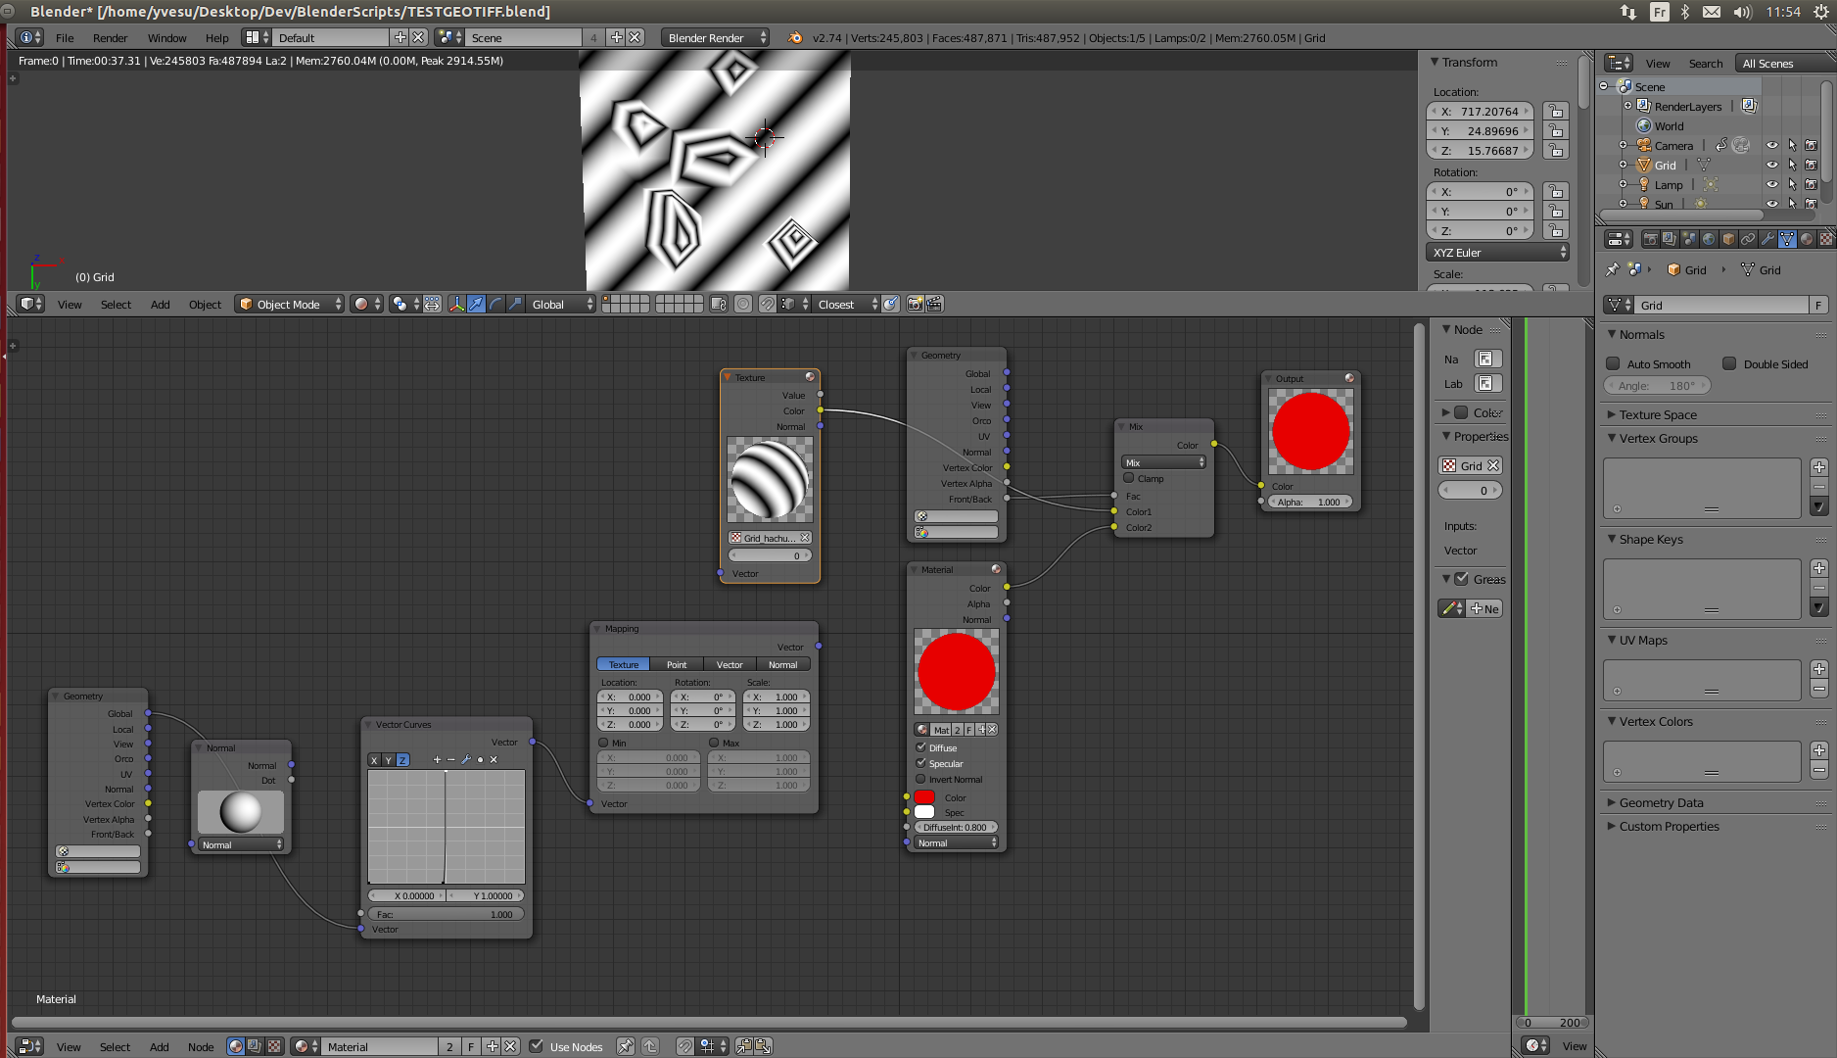
Task: Enable Invert Normal in Material node
Action: click(x=920, y=779)
